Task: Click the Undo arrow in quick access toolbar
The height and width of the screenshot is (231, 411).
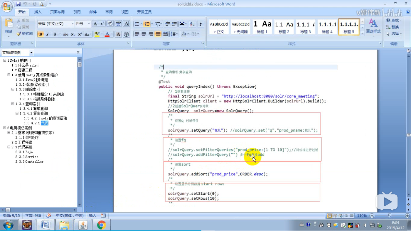Action: click(25, 4)
